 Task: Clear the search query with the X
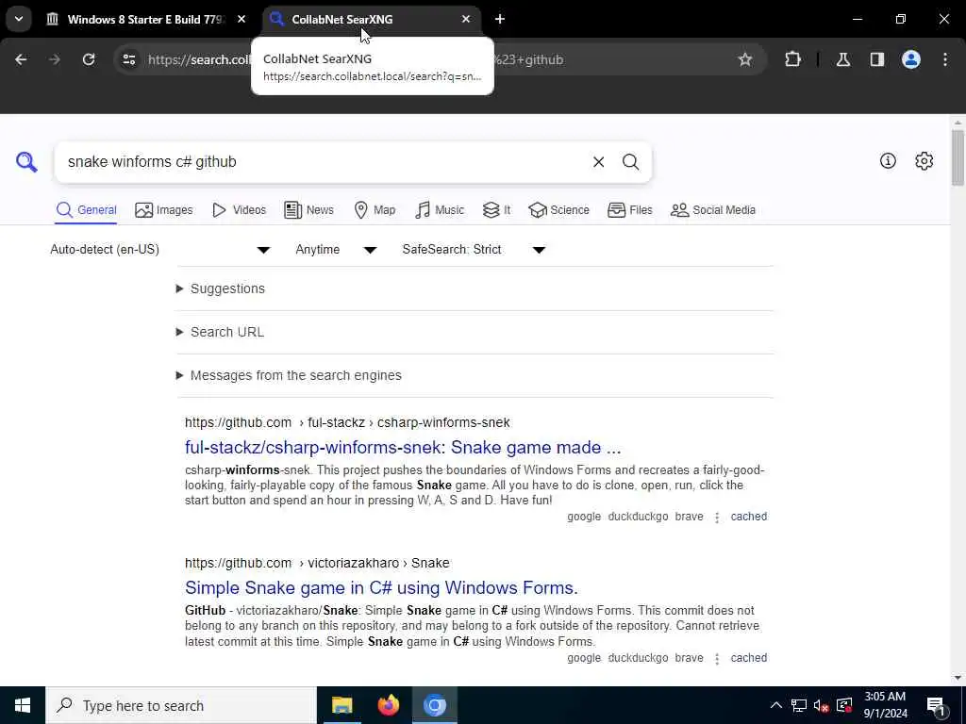pos(598,162)
